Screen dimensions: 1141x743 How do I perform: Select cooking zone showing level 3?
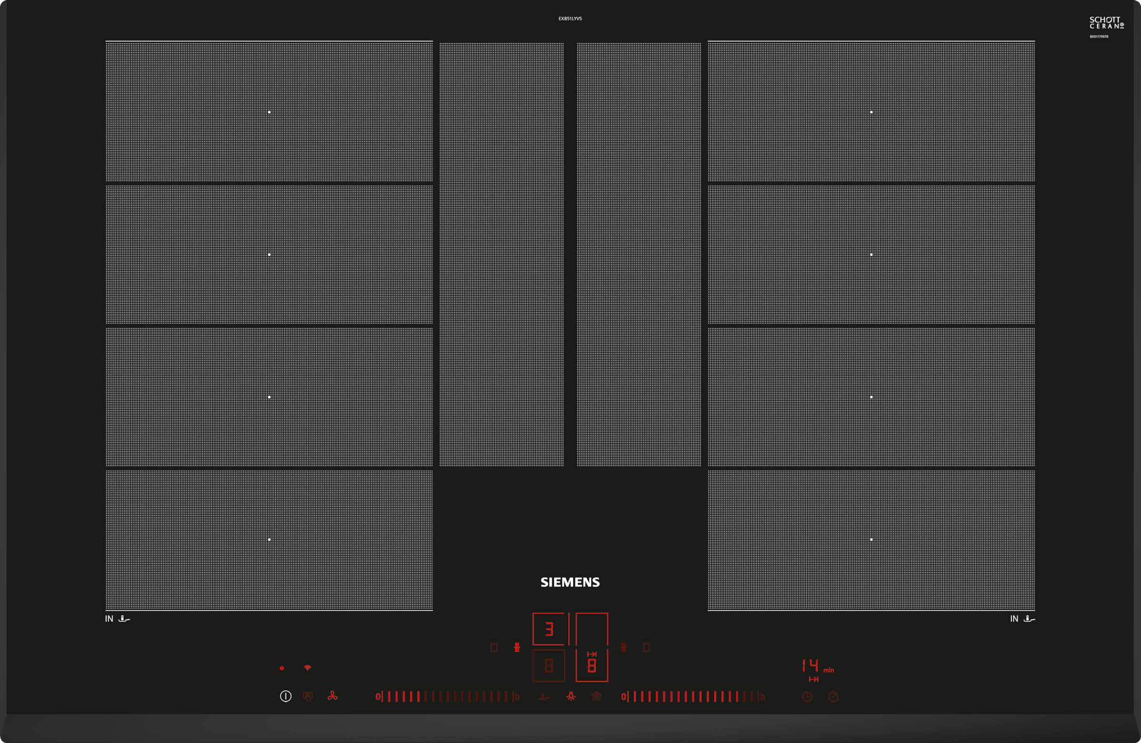(x=549, y=629)
